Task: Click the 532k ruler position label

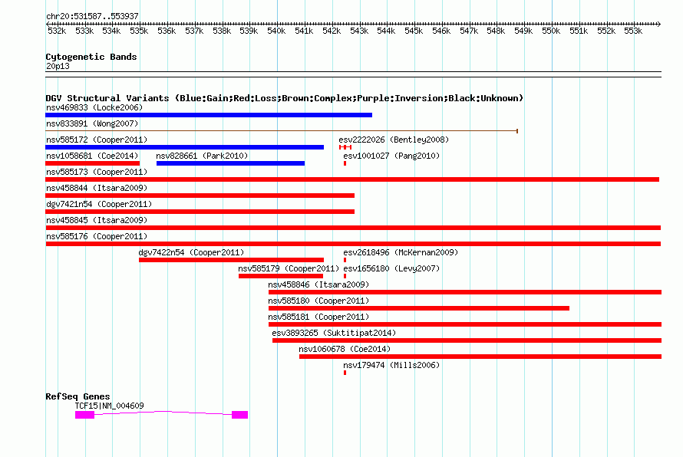Action: (x=57, y=31)
